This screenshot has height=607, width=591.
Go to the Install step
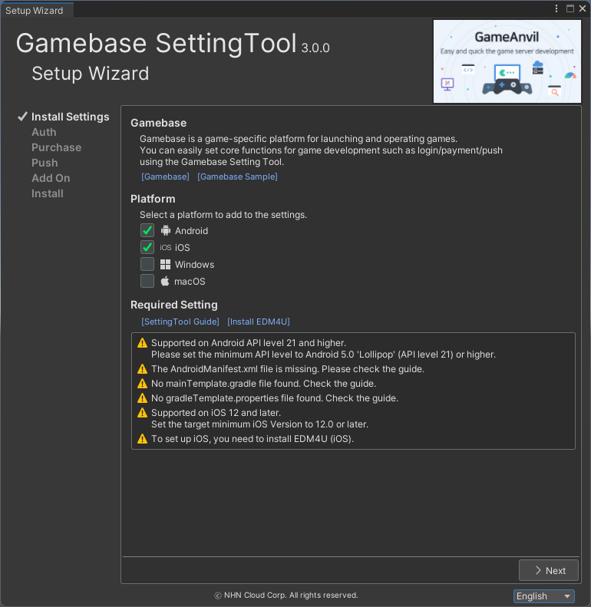pos(48,193)
